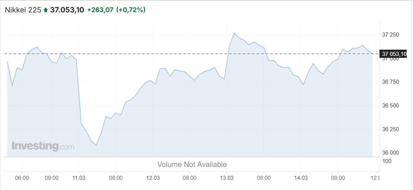The width and height of the screenshot is (413, 190).
Task: Click the current price 37.053,10 in header
Action: coord(67,10)
